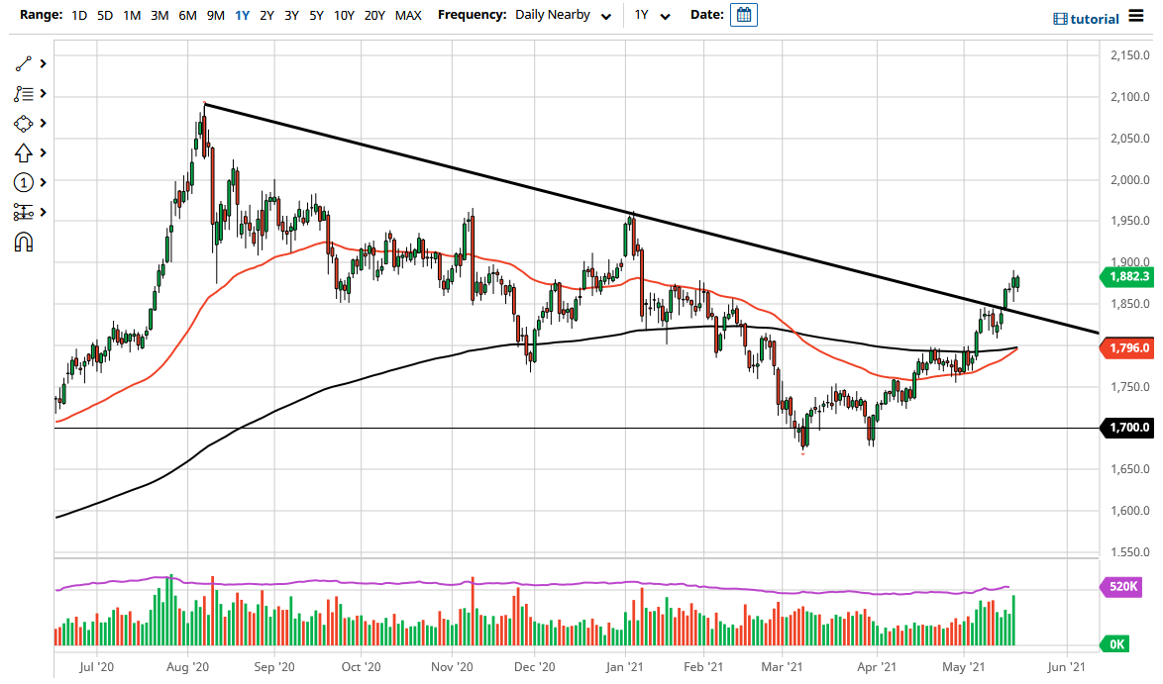Select the numbered circle annotation tool
1163x684 pixels.
(x=23, y=182)
